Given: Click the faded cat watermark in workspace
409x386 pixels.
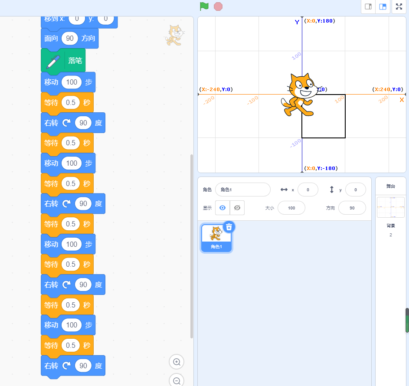Looking at the screenshot, I should click(x=175, y=35).
